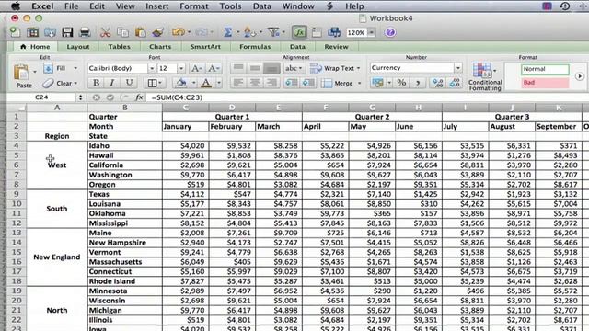
Task: Click the Filter funnel icon
Action: click(273, 32)
